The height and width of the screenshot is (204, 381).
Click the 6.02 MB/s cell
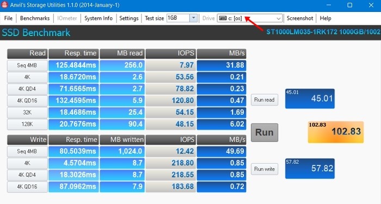[x=222, y=124]
